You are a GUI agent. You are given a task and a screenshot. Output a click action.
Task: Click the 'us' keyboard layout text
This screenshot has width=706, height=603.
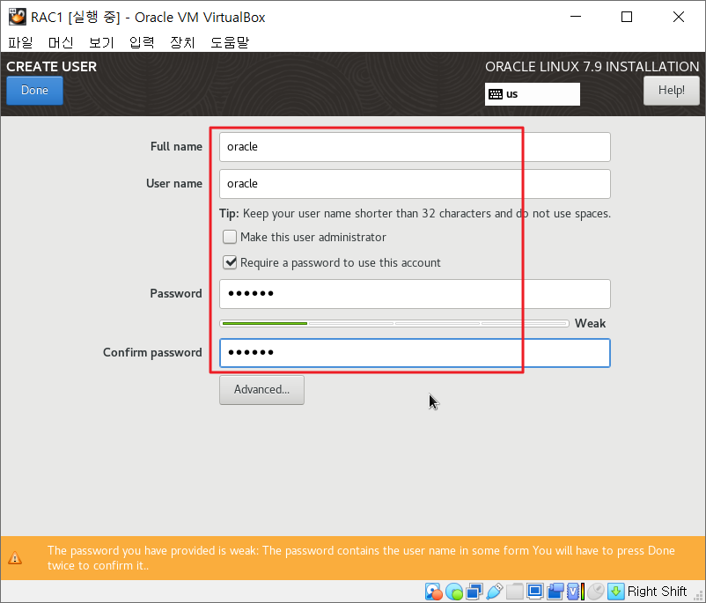512,94
